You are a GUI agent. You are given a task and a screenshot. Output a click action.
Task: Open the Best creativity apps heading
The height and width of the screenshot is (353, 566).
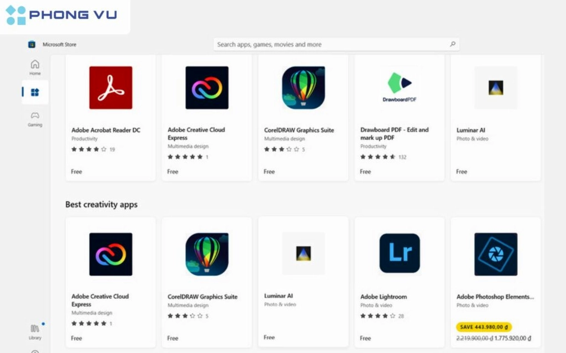[x=102, y=204]
